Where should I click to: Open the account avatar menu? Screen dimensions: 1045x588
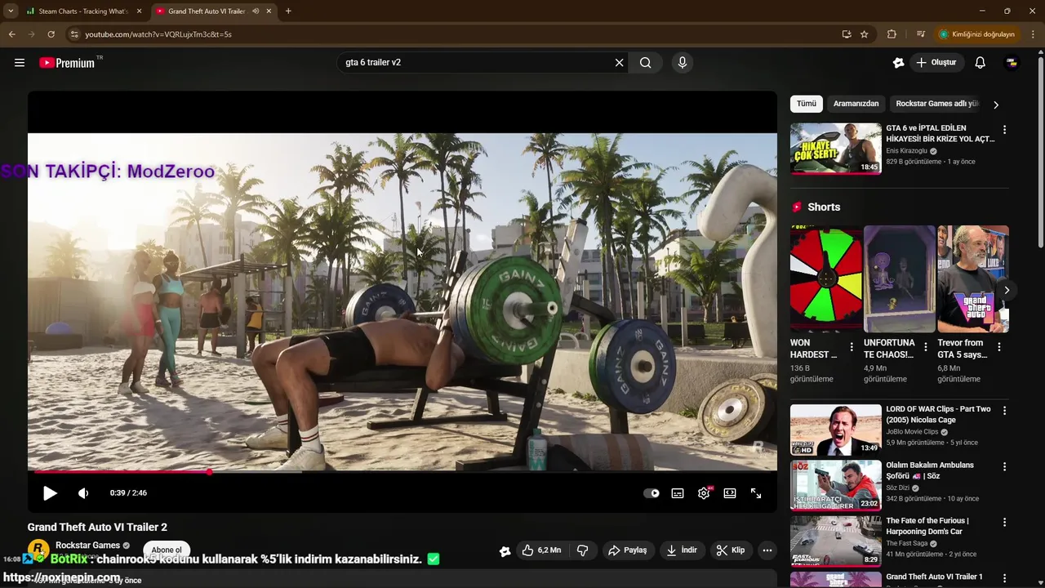point(1012,63)
